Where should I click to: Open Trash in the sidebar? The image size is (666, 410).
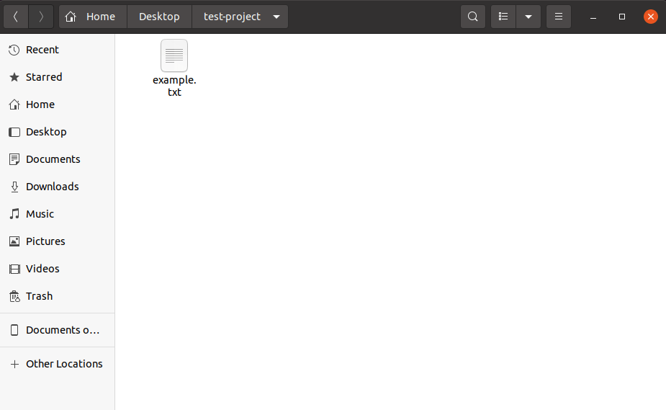click(x=58, y=296)
